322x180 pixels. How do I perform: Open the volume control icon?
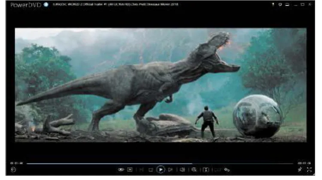tap(182, 170)
